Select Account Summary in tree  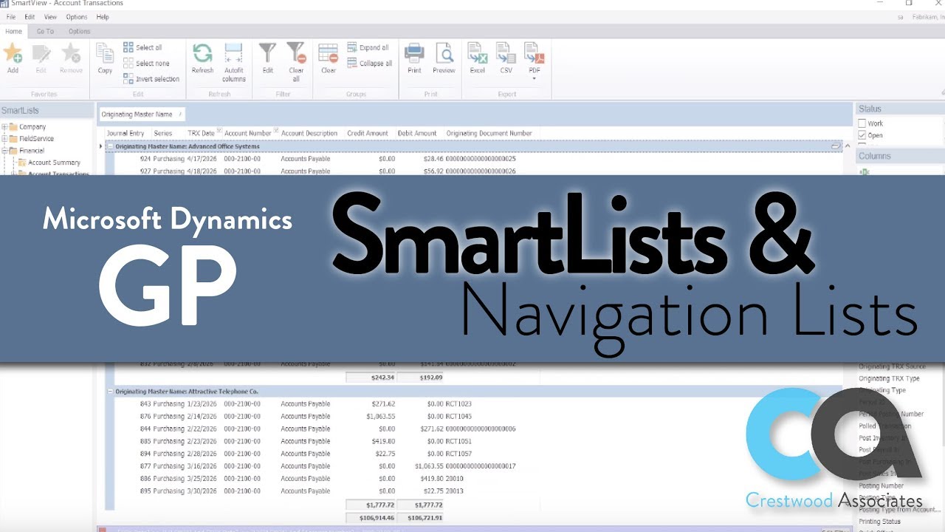pos(54,163)
